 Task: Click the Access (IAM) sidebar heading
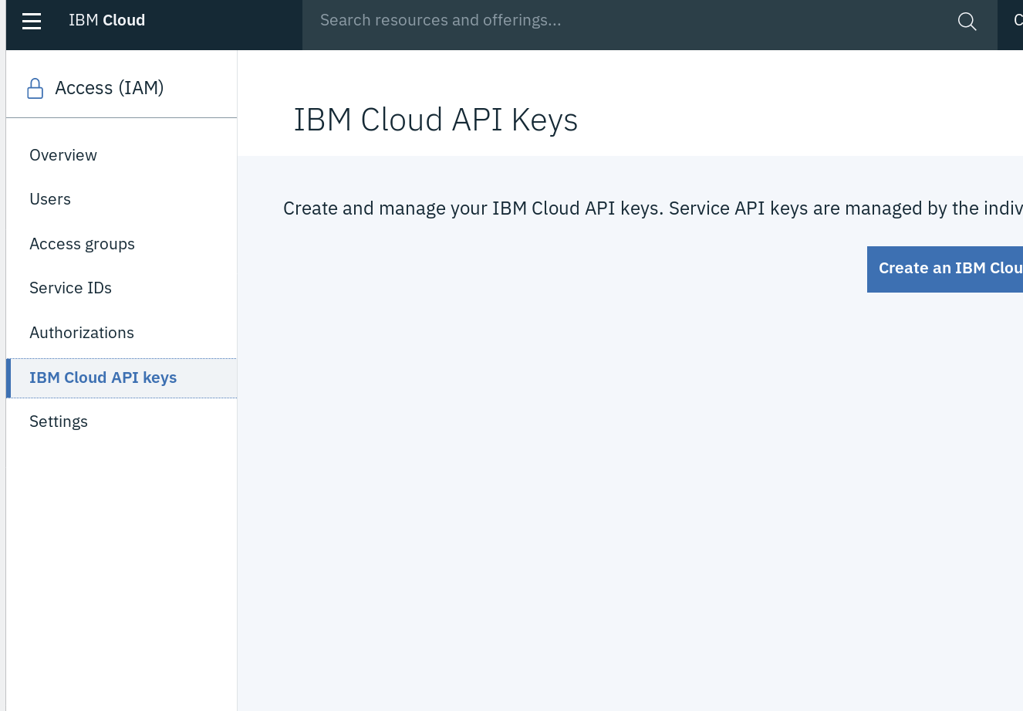click(110, 88)
